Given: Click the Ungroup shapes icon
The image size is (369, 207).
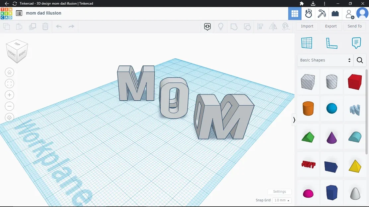Looking at the screenshot, I should click(x=247, y=26).
